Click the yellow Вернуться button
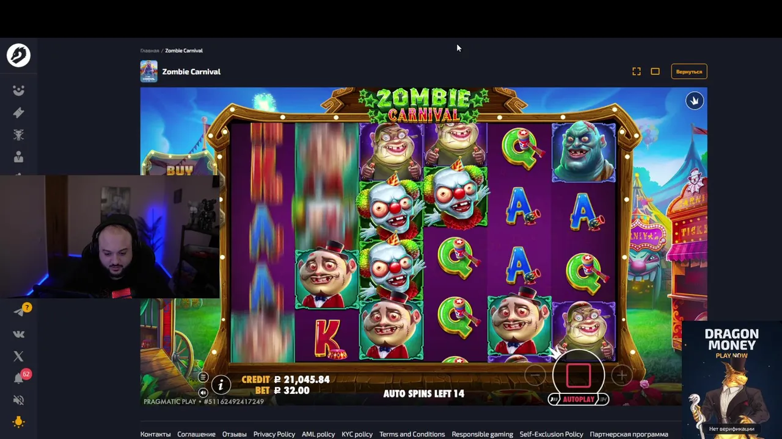This screenshot has width=782, height=439. [x=689, y=71]
